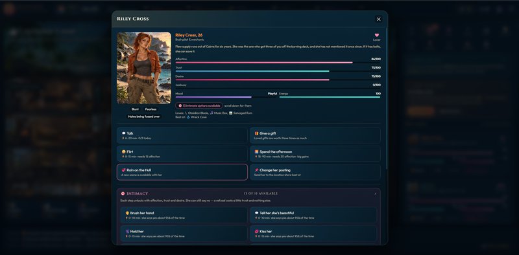Click the pushpin icon on Change her posting

point(256,170)
